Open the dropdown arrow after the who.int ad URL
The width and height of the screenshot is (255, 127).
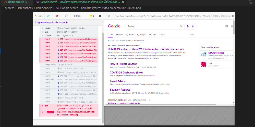[x=140, y=45]
